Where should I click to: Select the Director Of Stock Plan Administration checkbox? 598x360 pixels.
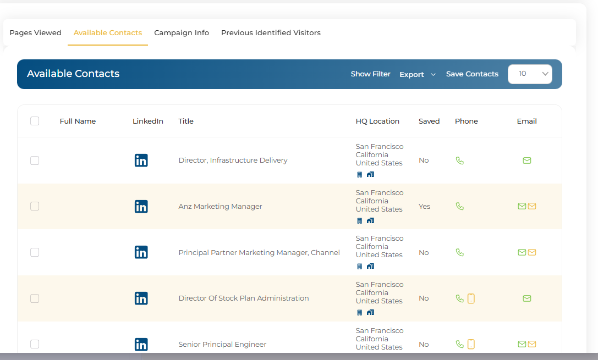pyautogui.click(x=35, y=298)
